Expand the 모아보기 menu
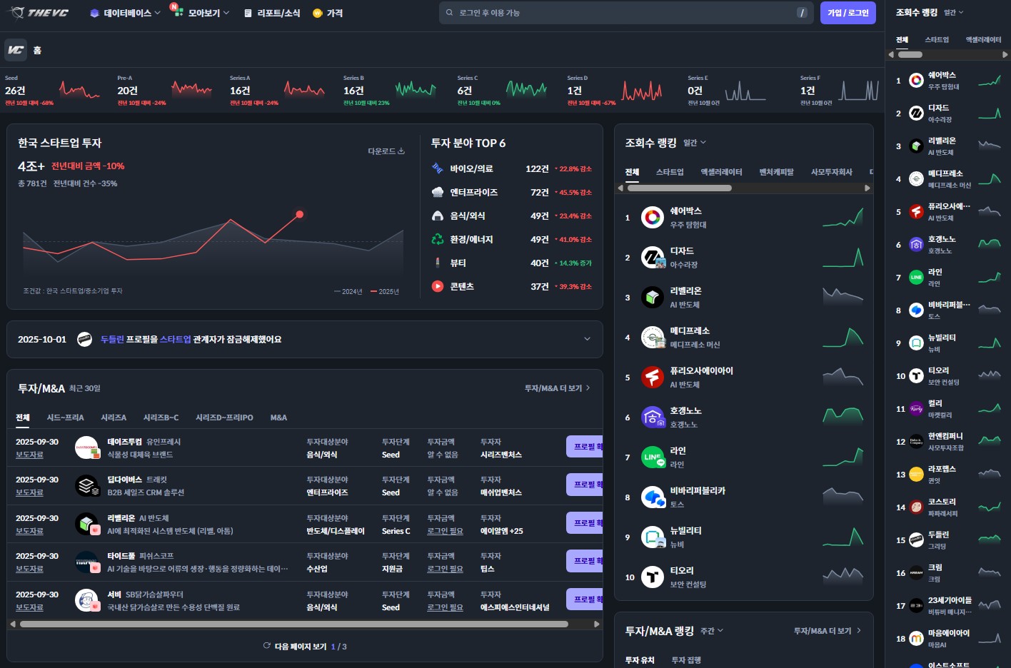1011x668 pixels. click(x=203, y=13)
